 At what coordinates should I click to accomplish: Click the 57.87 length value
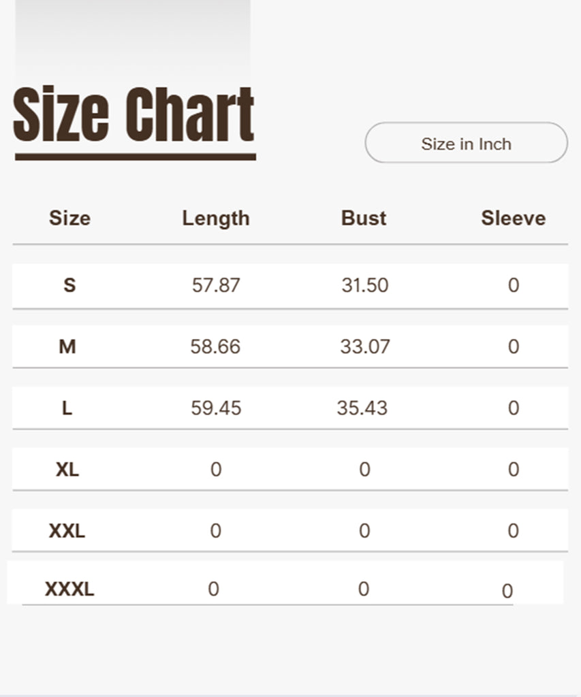point(216,285)
